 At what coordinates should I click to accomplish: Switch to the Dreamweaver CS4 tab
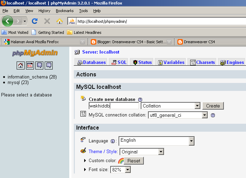(x=210, y=42)
